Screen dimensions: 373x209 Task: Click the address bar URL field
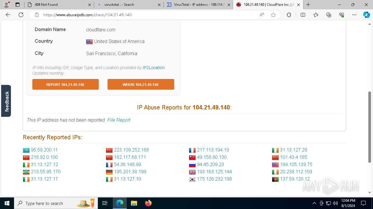[x=149, y=15]
